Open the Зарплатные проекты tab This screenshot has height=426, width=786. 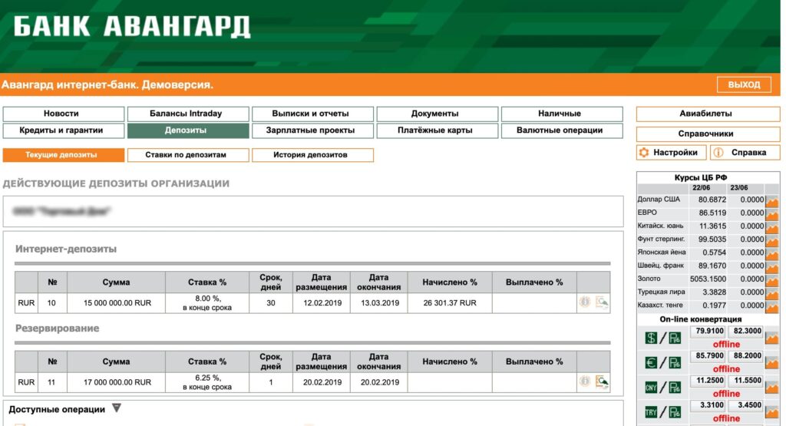(x=312, y=130)
